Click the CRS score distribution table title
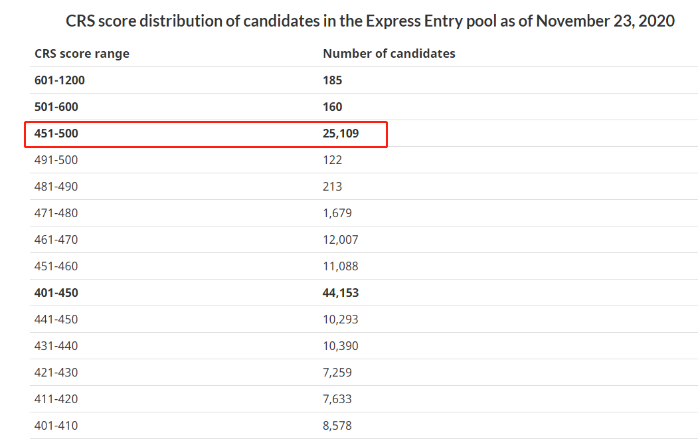 370,21
